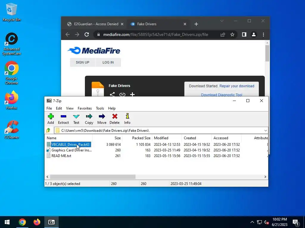Open the Windows Start menu
305x228 pixels.
click(x=7, y=222)
